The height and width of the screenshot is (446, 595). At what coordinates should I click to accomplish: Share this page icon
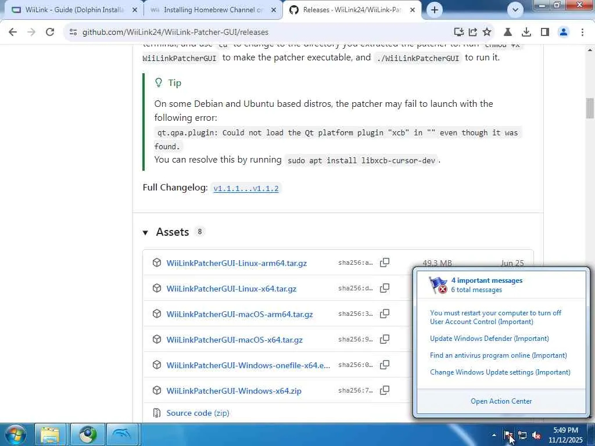(x=473, y=33)
